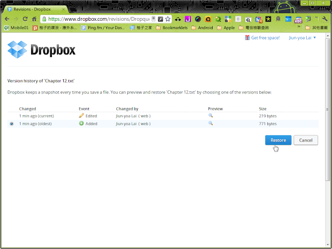
Task: Click the green Added event plus icon
Action: pyautogui.click(x=81, y=123)
